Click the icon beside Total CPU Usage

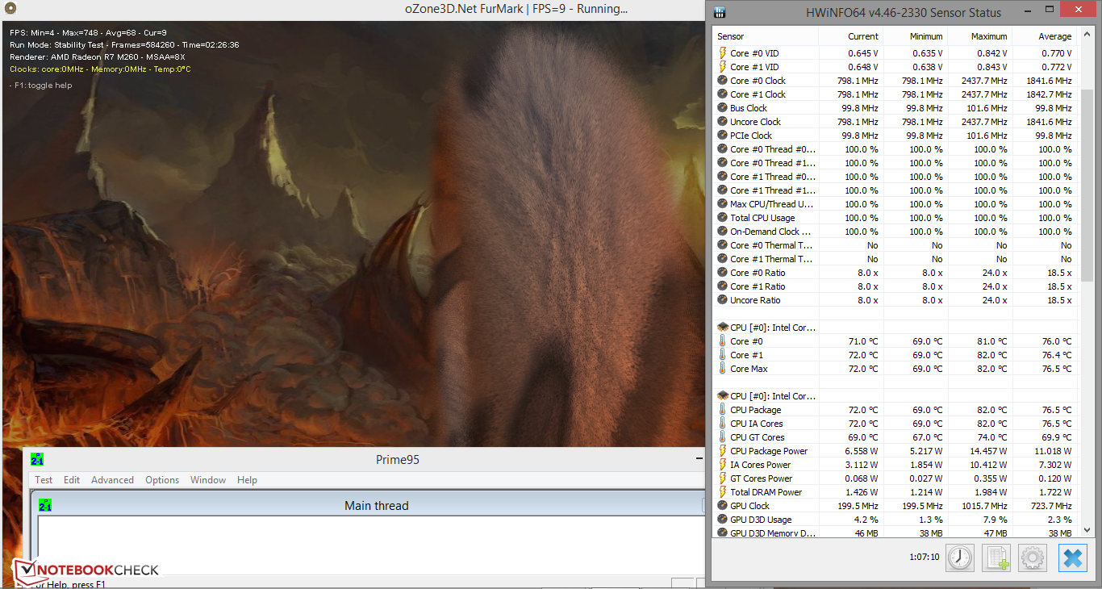[723, 218]
